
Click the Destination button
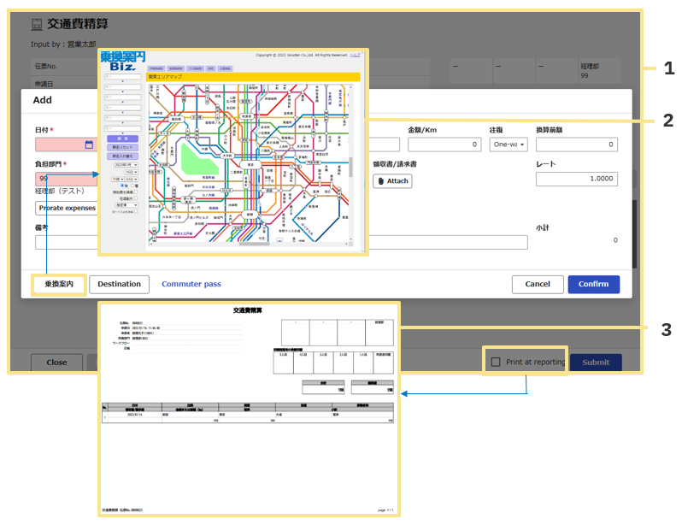[x=119, y=284]
